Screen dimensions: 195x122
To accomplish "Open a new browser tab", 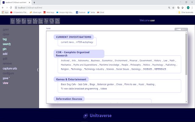I will pos(34,2).
